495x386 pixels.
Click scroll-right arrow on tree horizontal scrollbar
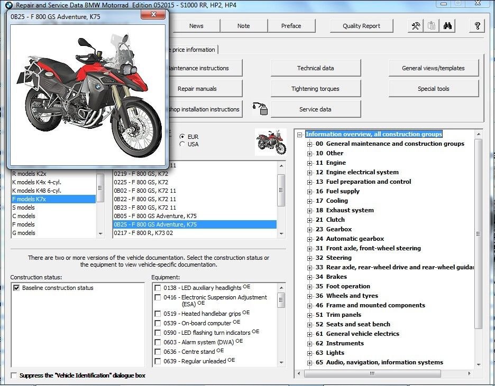tap(470, 373)
